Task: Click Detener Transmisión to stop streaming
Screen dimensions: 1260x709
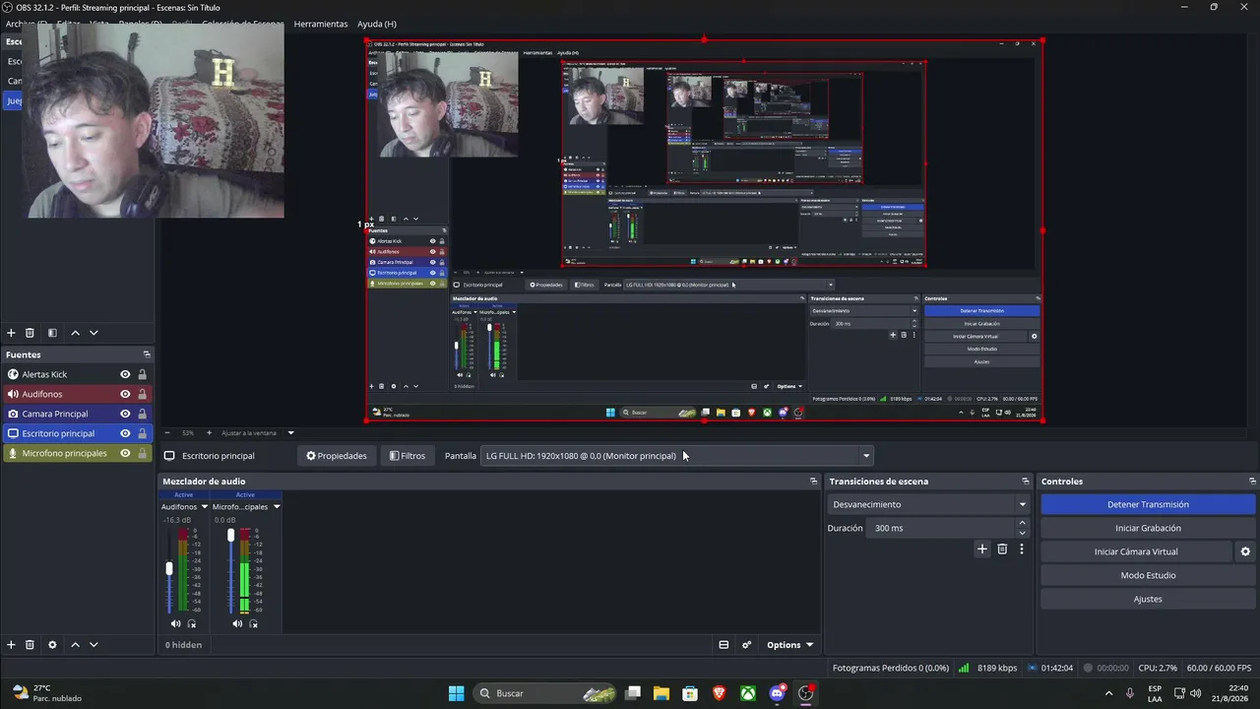Action: point(1148,504)
